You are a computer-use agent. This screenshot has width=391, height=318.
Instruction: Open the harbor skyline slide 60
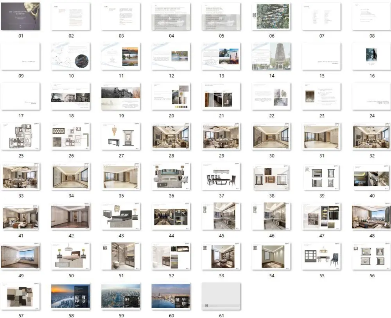(171, 296)
